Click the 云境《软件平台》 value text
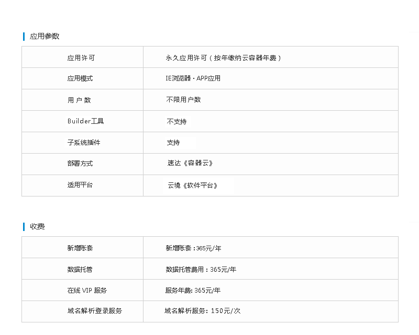This screenshot has height=335, width=419. click(x=192, y=186)
